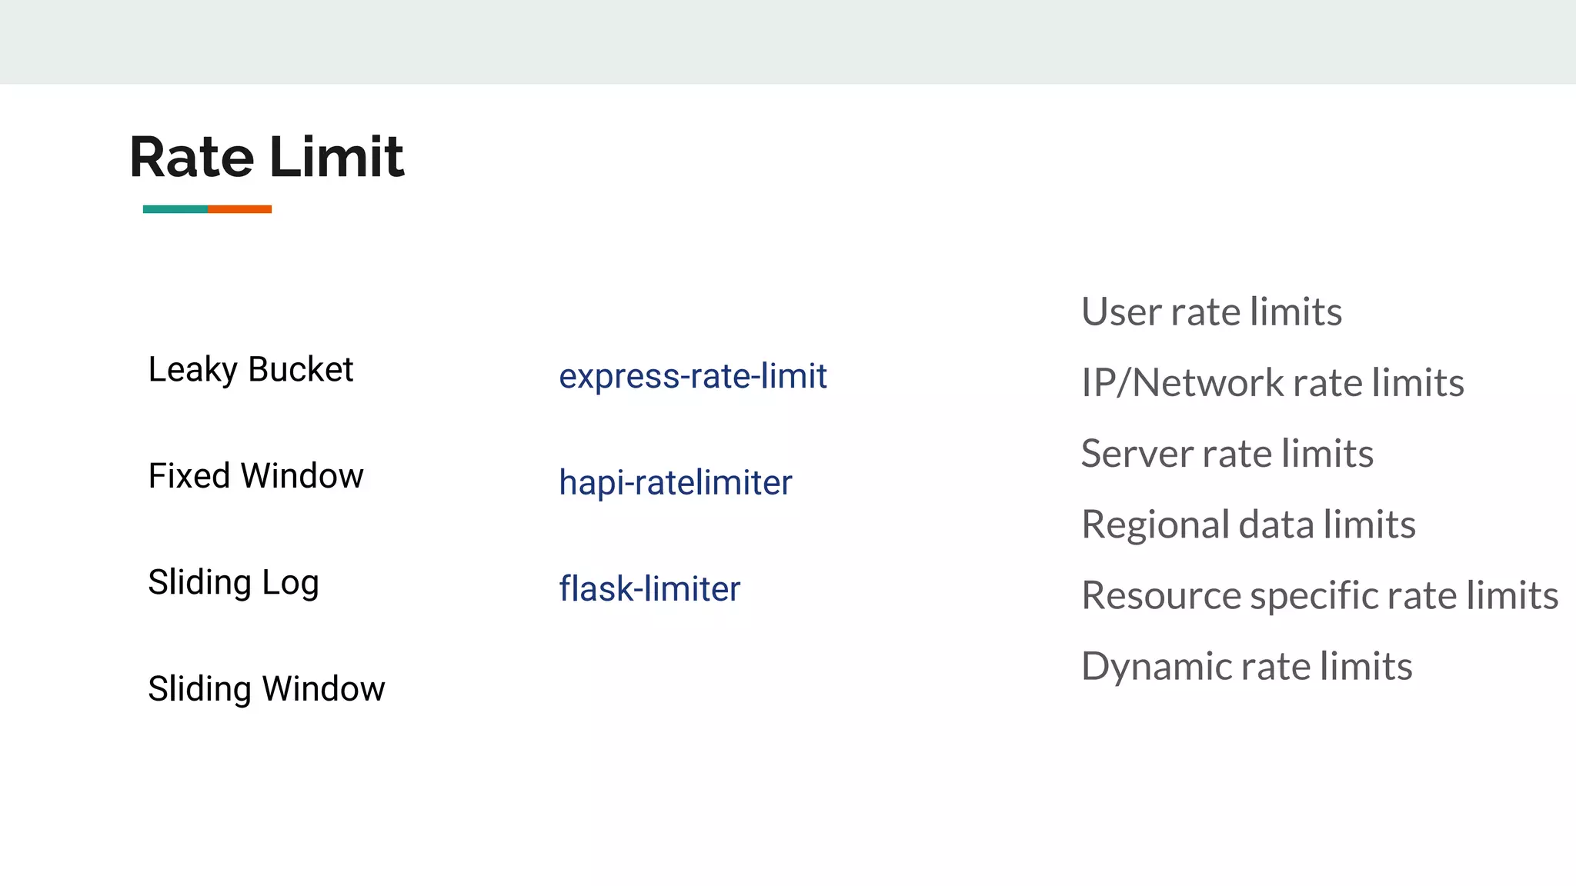Select the Leaky Bucket text
Viewport: 1576px width, 886px height.
tap(250, 370)
